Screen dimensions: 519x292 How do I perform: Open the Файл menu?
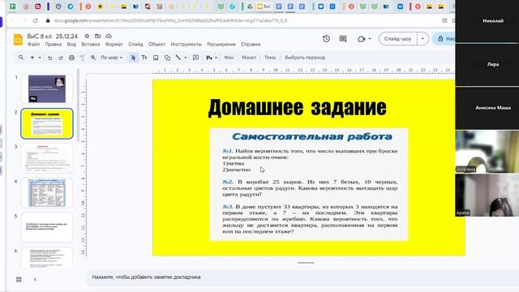(x=33, y=45)
